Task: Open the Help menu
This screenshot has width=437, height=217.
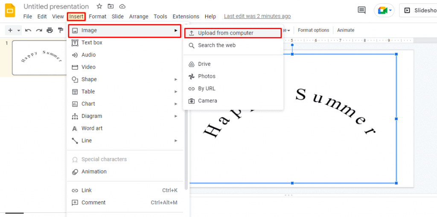Action: [x=210, y=17]
